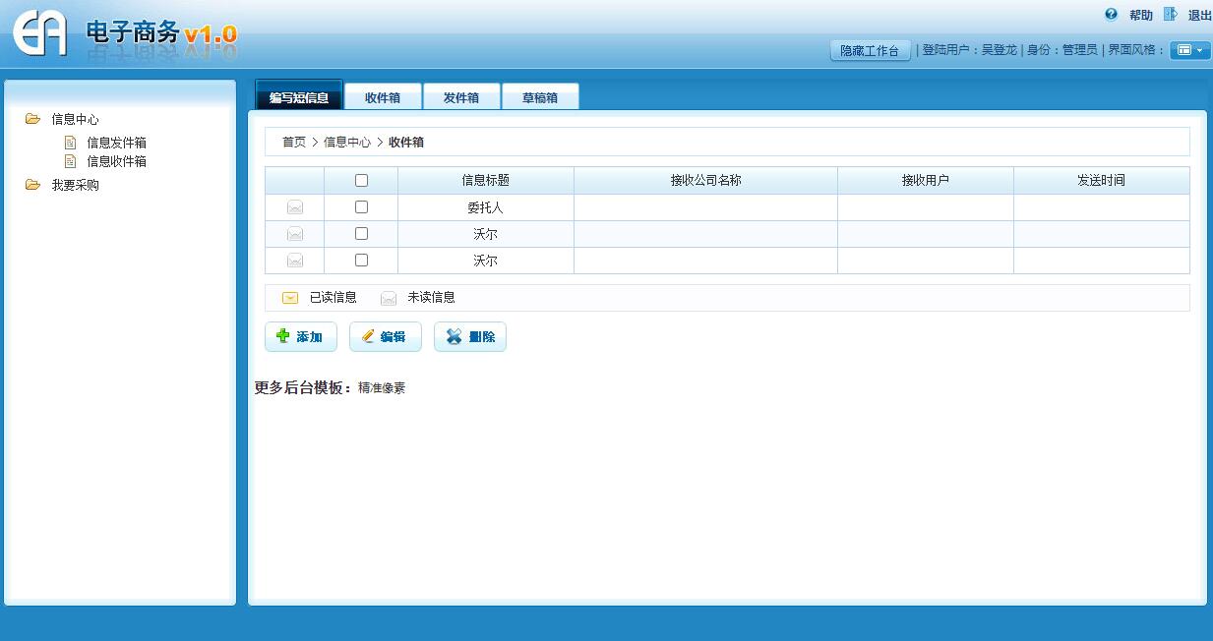Click the EA logo in header

[x=40, y=33]
